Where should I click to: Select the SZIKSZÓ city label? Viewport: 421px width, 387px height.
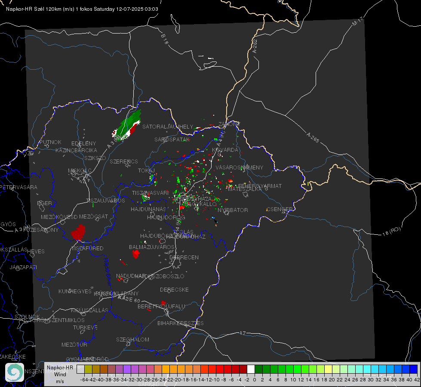tap(95, 158)
